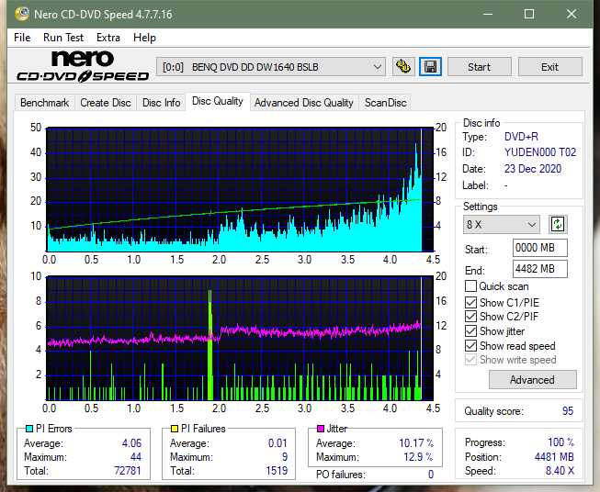Click the End MB input field
Viewport: 600px width, 492px height.
[540, 269]
